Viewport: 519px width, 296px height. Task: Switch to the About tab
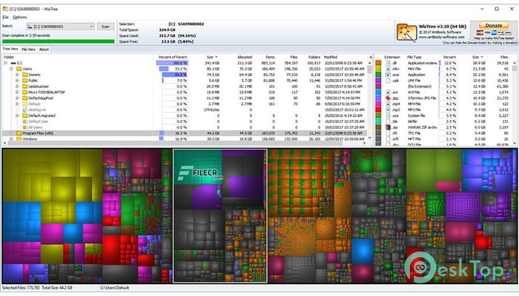(x=44, y=50)
